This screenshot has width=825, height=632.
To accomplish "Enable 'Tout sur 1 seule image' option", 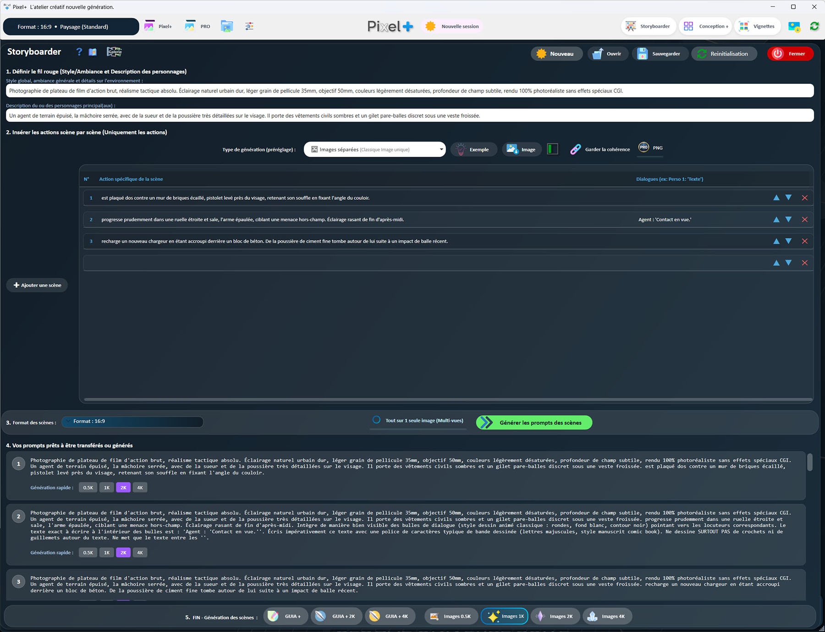I will 376,420.
